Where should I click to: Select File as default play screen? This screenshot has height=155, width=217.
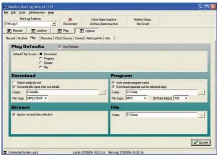pos(41,67)
